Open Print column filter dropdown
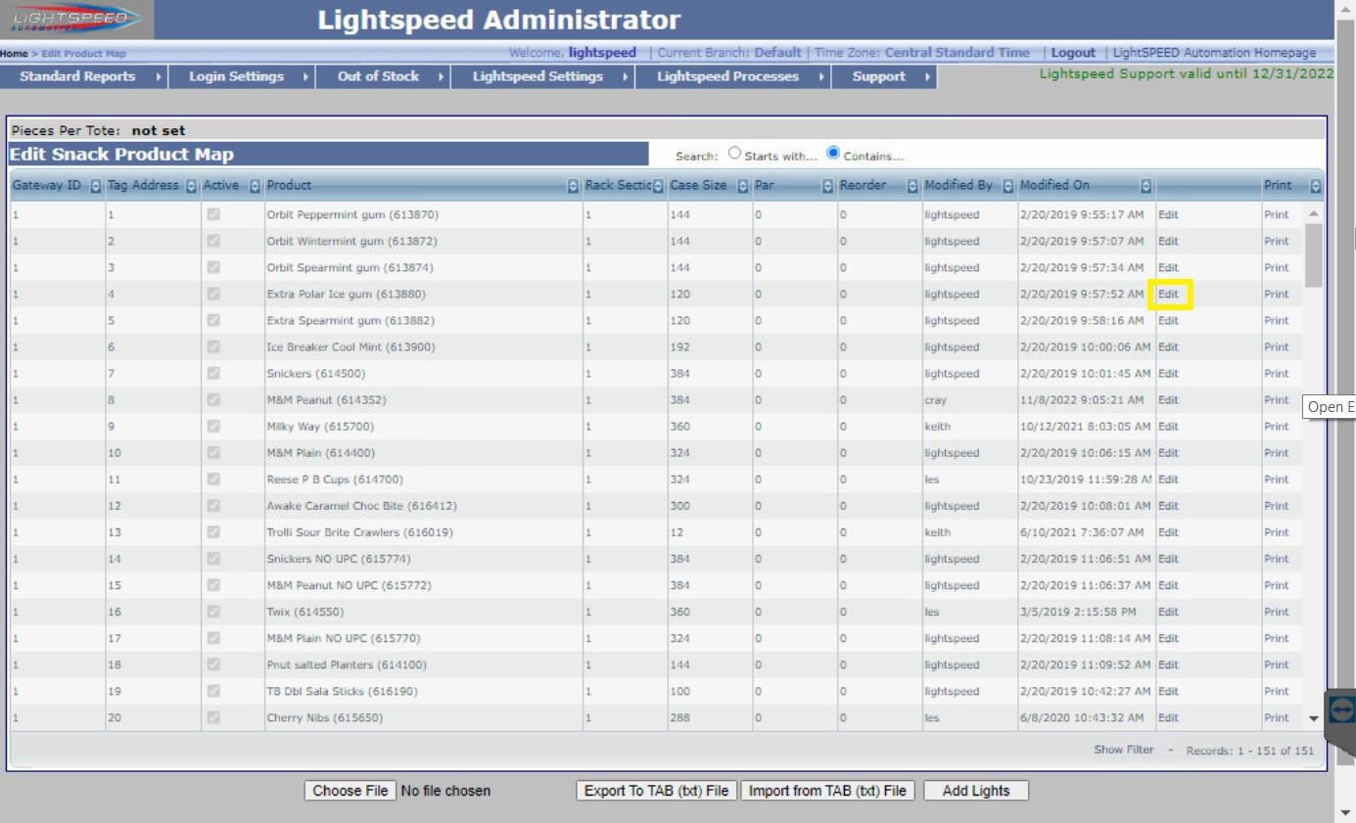 point(1315,186)
